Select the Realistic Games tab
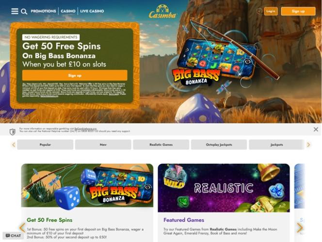The height and width of the screenshot is (242, 322). (161, 145)
